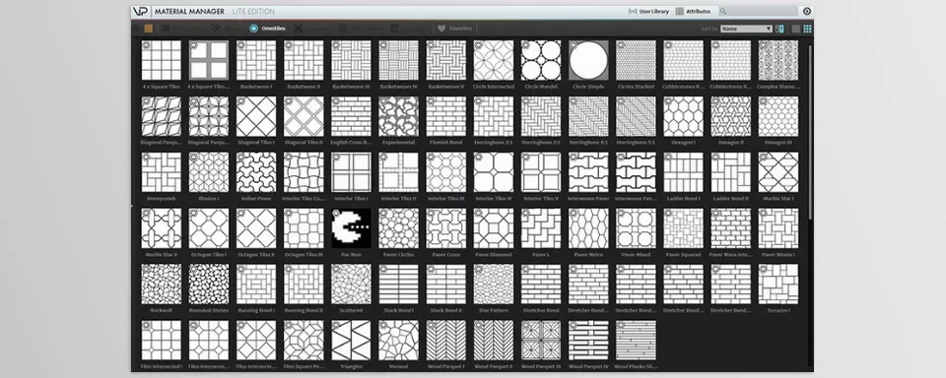Screen dimensions: 946x378
Task: Select the Herringbone 3:1 thumbnail
Action: pos(541,116)
